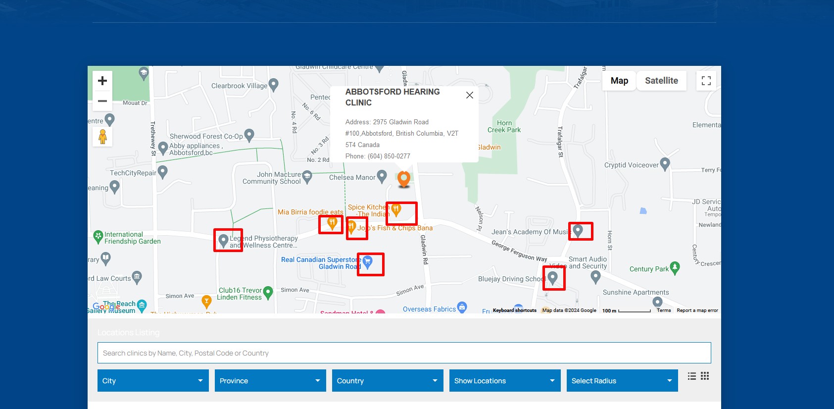Click the Street View pegman icon

[x=102, y=137]
